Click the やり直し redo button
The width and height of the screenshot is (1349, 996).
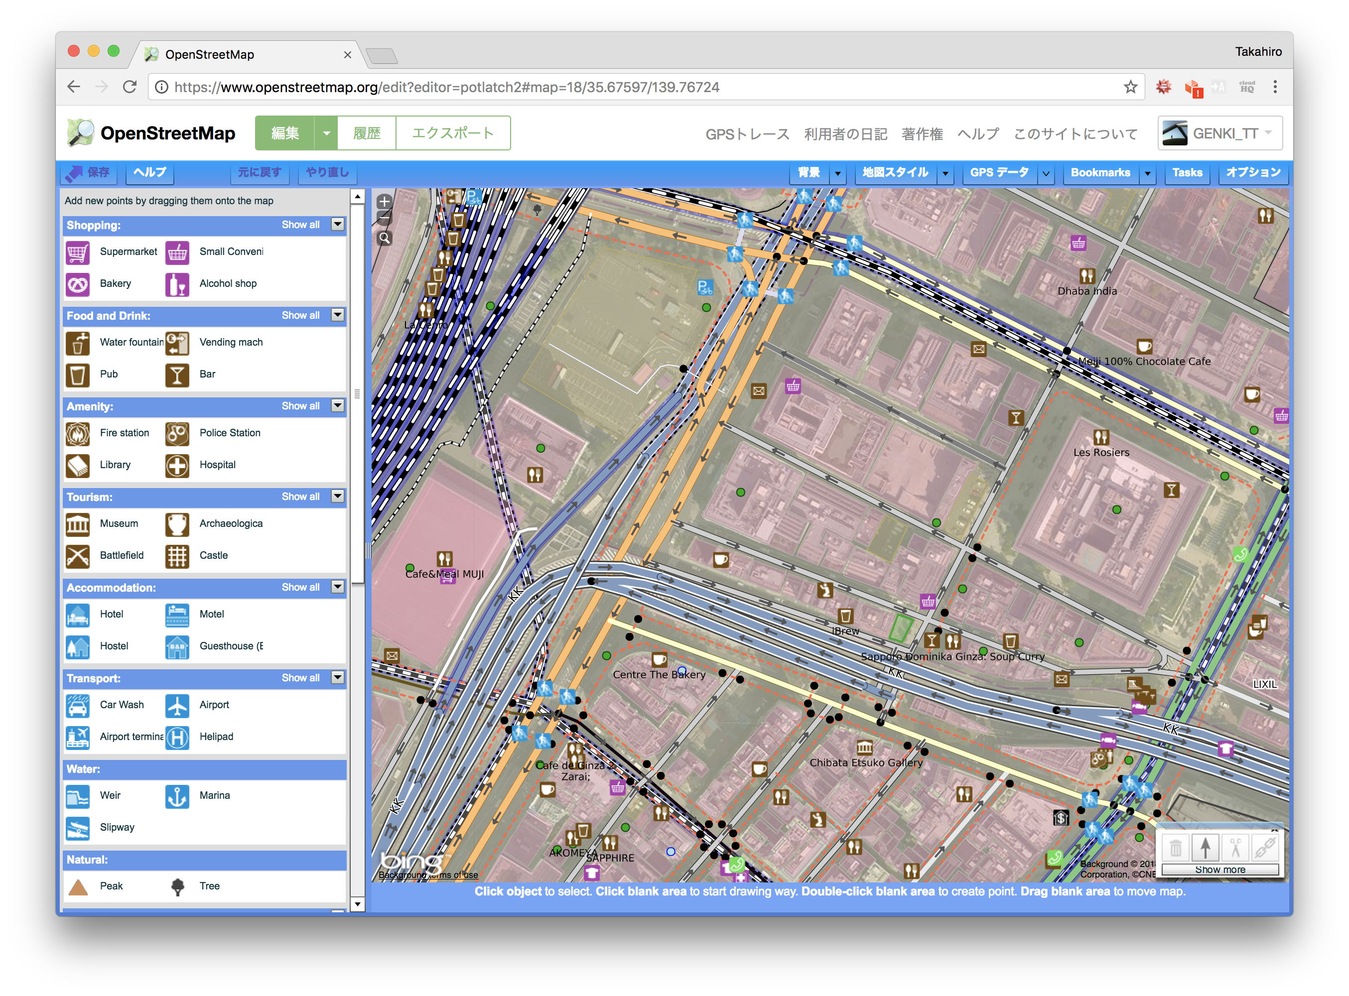tap(327, 173)
